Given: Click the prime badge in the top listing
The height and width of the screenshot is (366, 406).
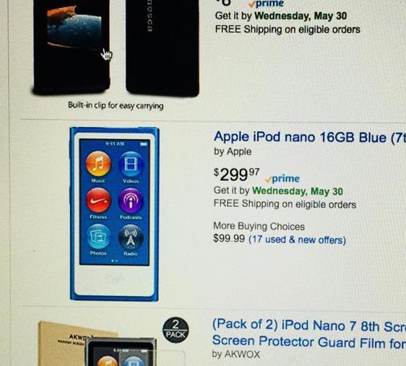Looking at the screenshot, I should [x=266, y=4].
